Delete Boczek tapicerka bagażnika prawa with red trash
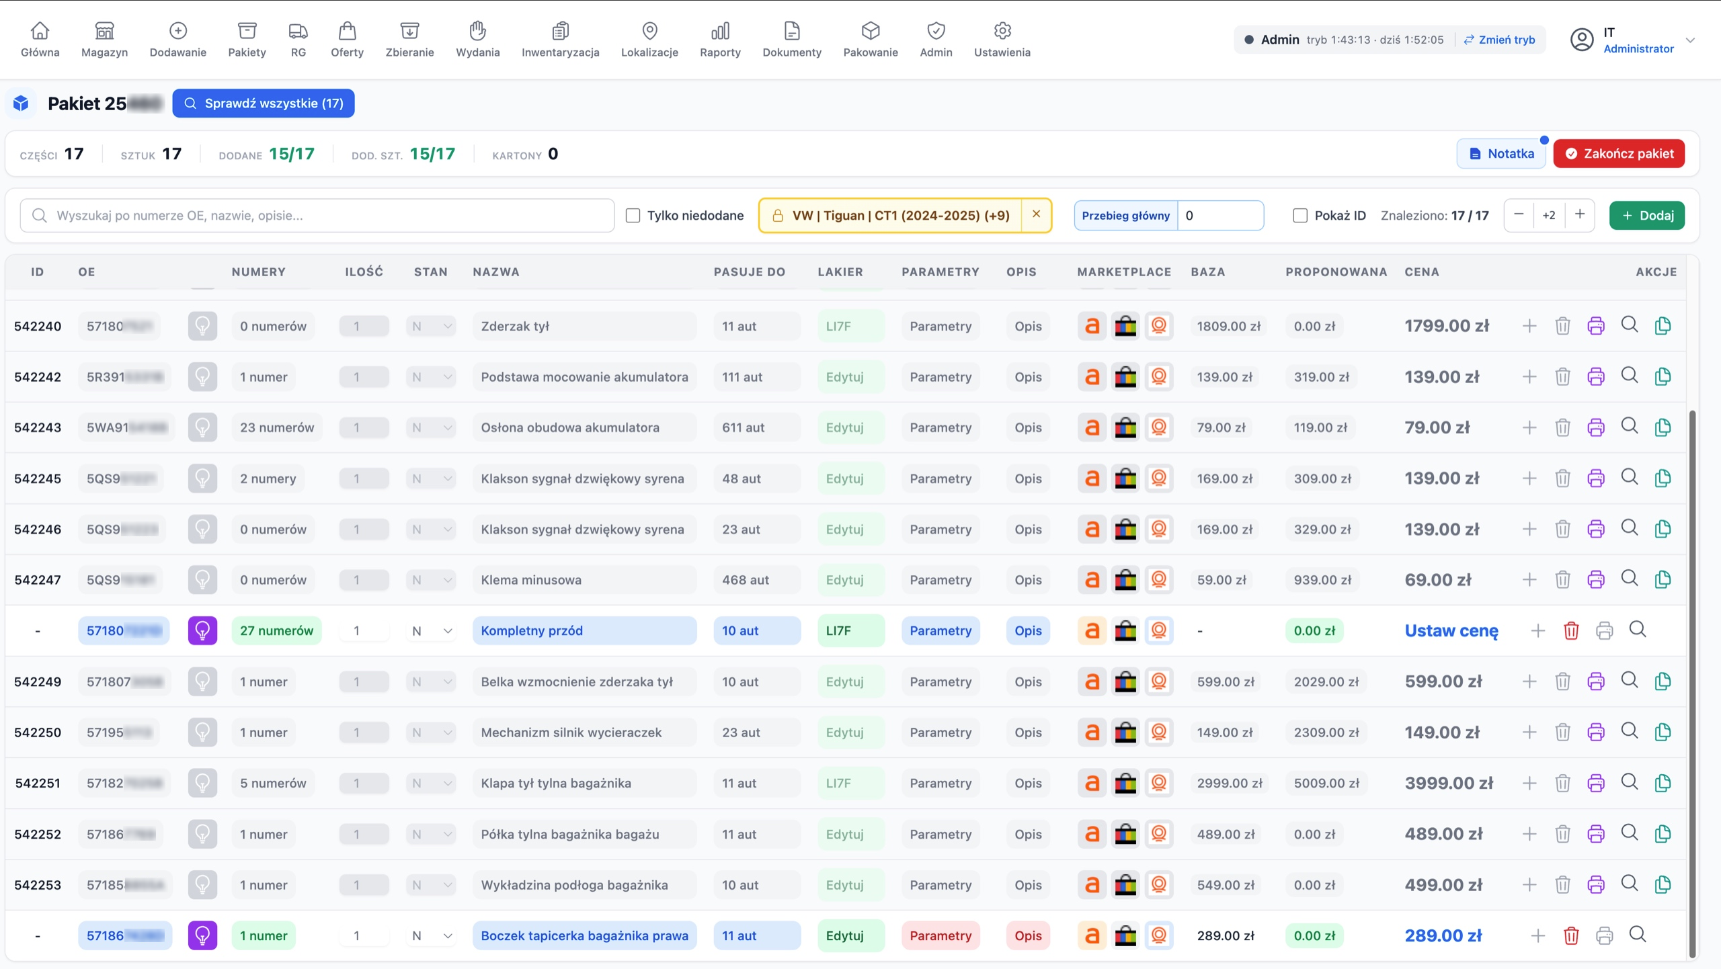Image resolution: width=1721 pixels, height=969 pixels. (x=1571, y=935)
